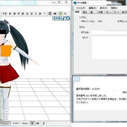
Task: Toggle the green grid icon
Action: coord(61,13)
